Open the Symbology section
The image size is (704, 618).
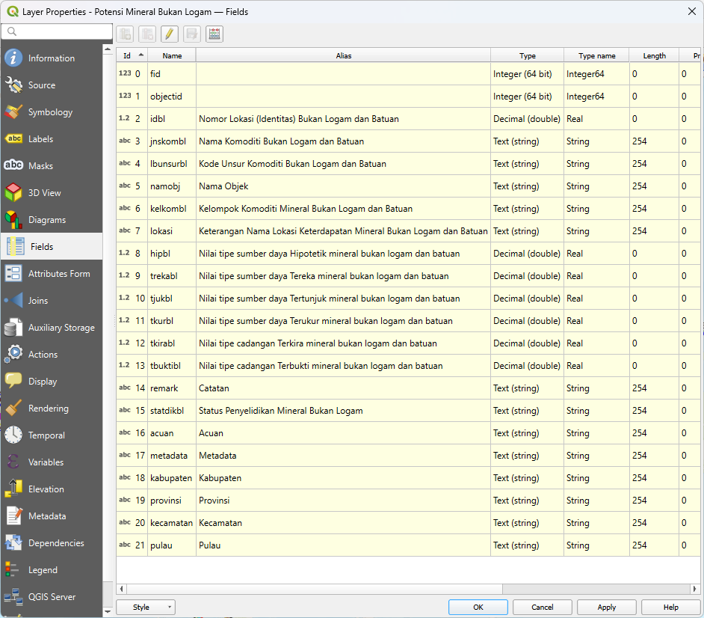pyautogui.click(x=50, y=112)
